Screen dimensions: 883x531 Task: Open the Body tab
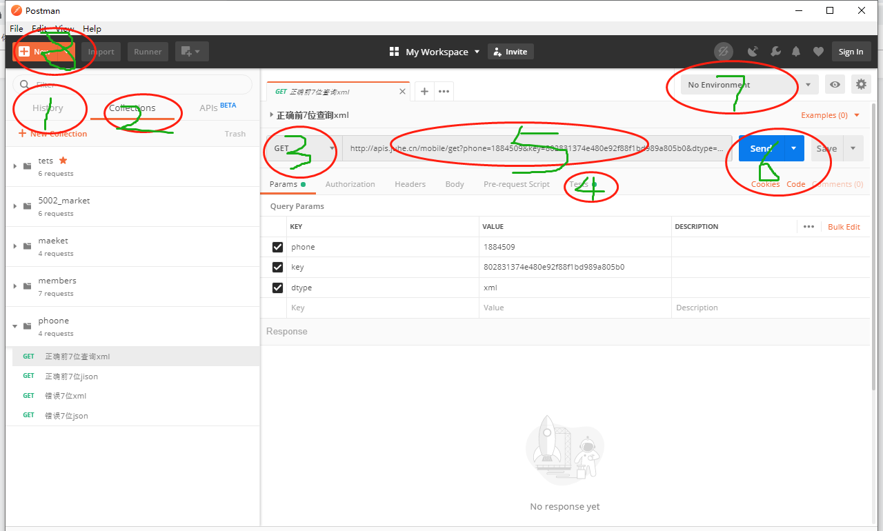(x=455, y=184)
